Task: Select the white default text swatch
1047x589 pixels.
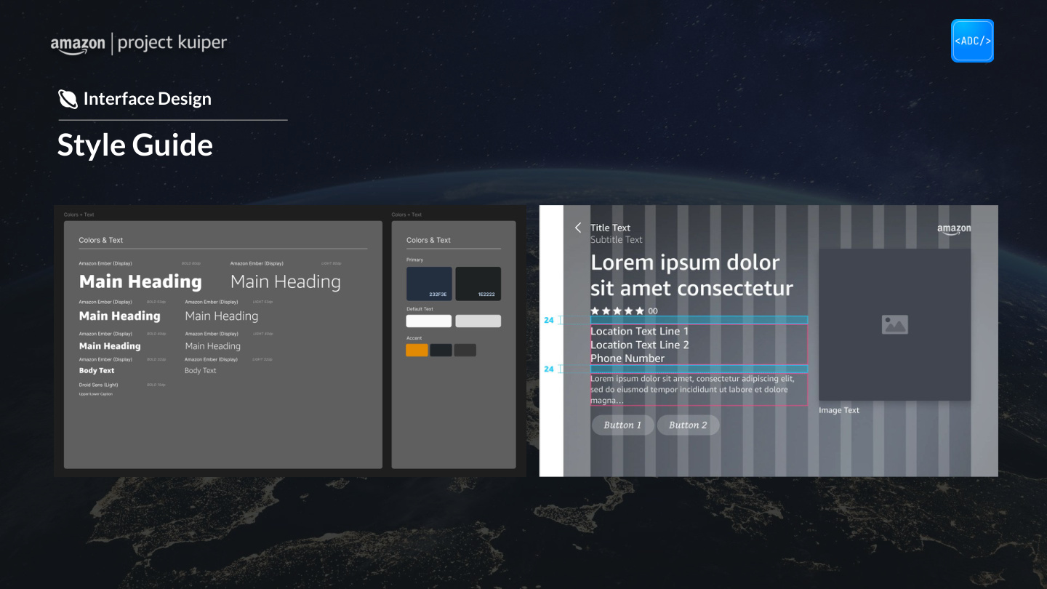Action: coord(429,321)
